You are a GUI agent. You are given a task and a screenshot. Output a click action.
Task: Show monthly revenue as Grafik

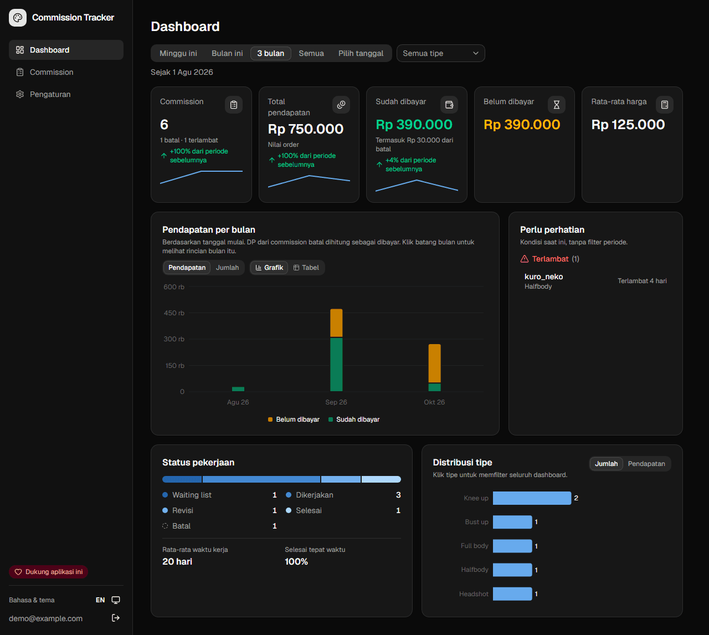(x=269, y=268)
